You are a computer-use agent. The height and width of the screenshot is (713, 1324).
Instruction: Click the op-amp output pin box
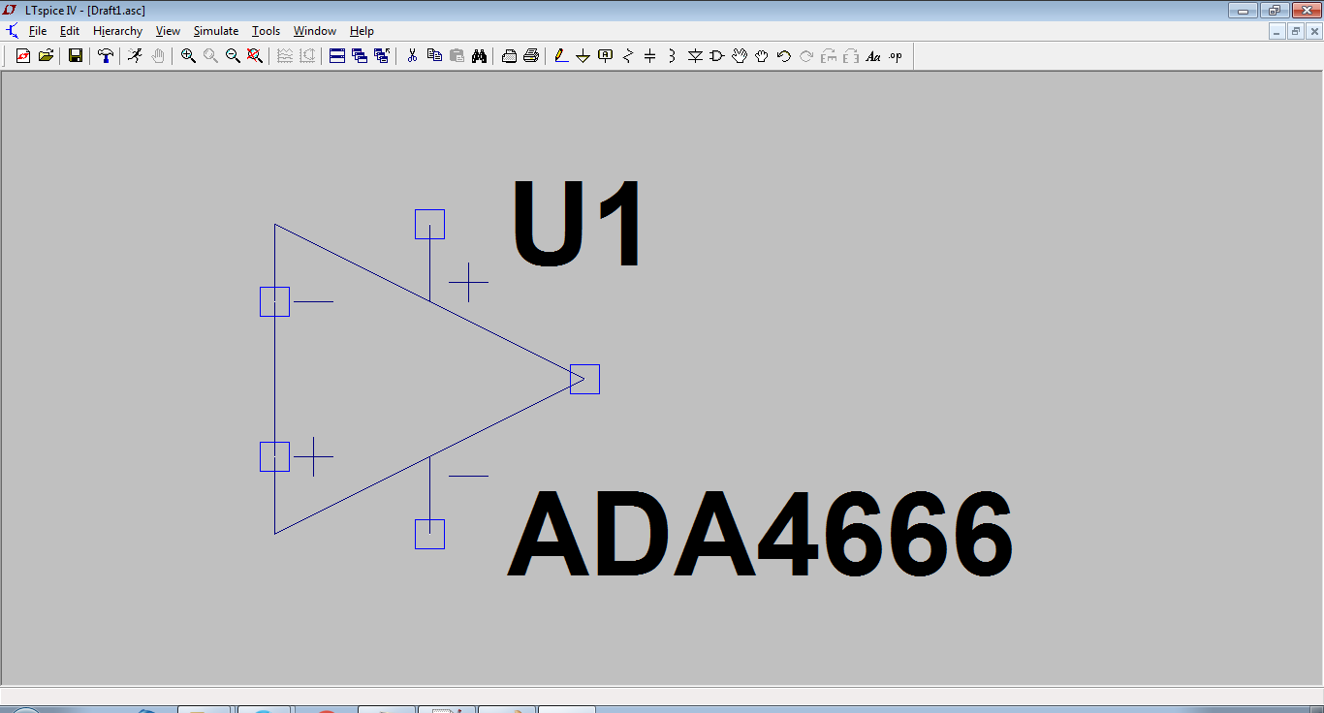coord(584,379)
